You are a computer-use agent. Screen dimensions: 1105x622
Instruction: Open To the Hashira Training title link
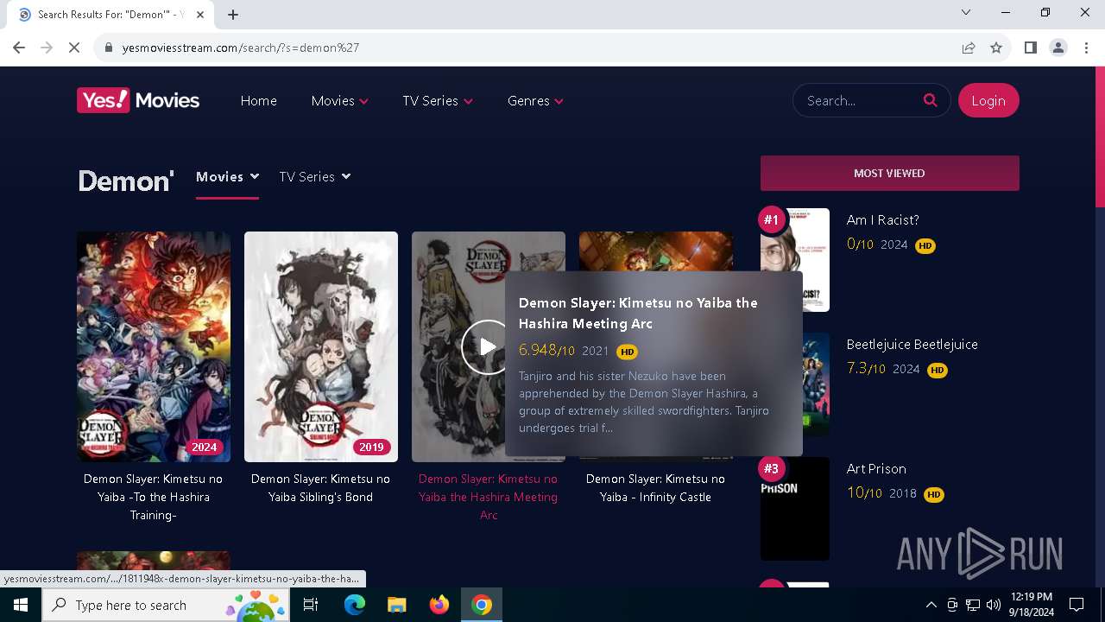[x=154, y=497]
